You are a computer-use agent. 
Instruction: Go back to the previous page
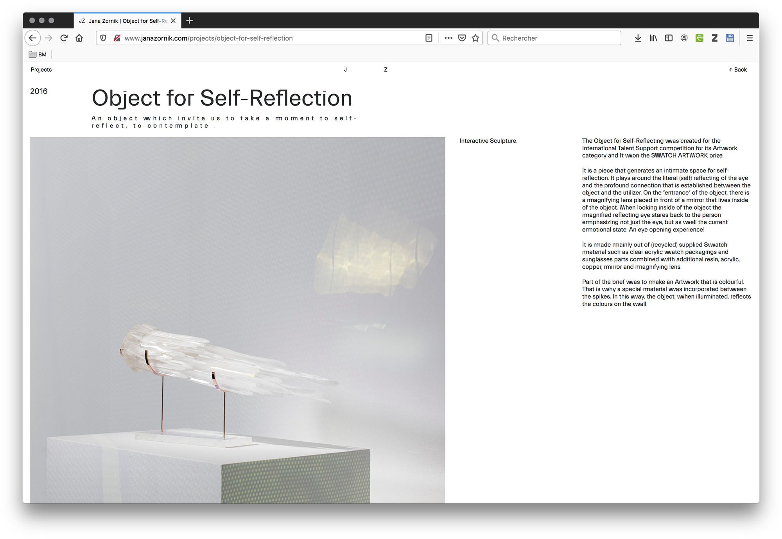(x=33, y=38)
